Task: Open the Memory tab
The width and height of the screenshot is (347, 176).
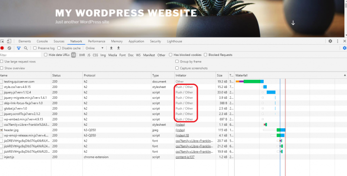Action: (117, 41)
